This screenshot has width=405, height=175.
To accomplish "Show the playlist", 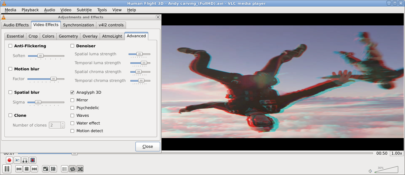I will click(65, 169).
